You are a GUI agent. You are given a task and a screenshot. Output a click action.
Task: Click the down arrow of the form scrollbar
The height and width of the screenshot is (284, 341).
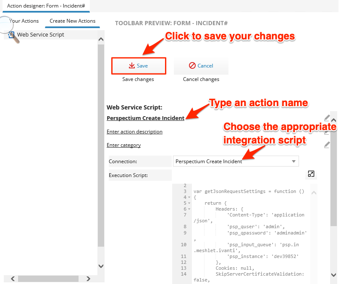click(333, 275)
